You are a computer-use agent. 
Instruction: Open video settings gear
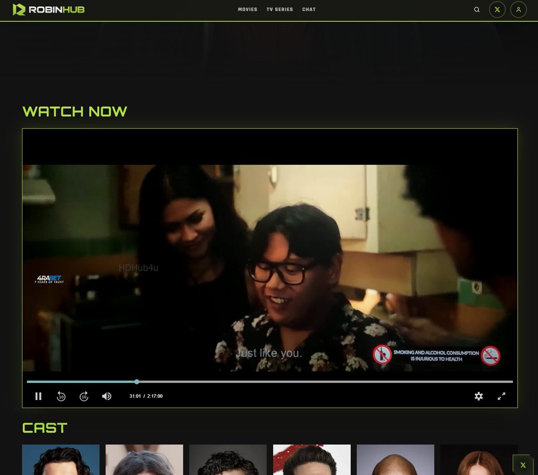tap(479, 396)
